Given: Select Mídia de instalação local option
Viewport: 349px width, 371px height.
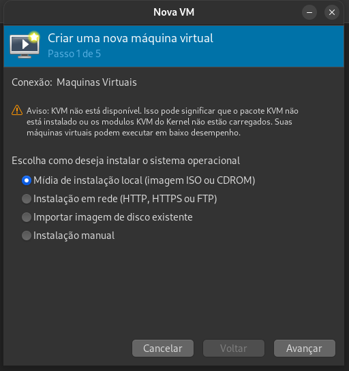Looking at the screenshot, I should pyautogui.click(x=138, y=180).
